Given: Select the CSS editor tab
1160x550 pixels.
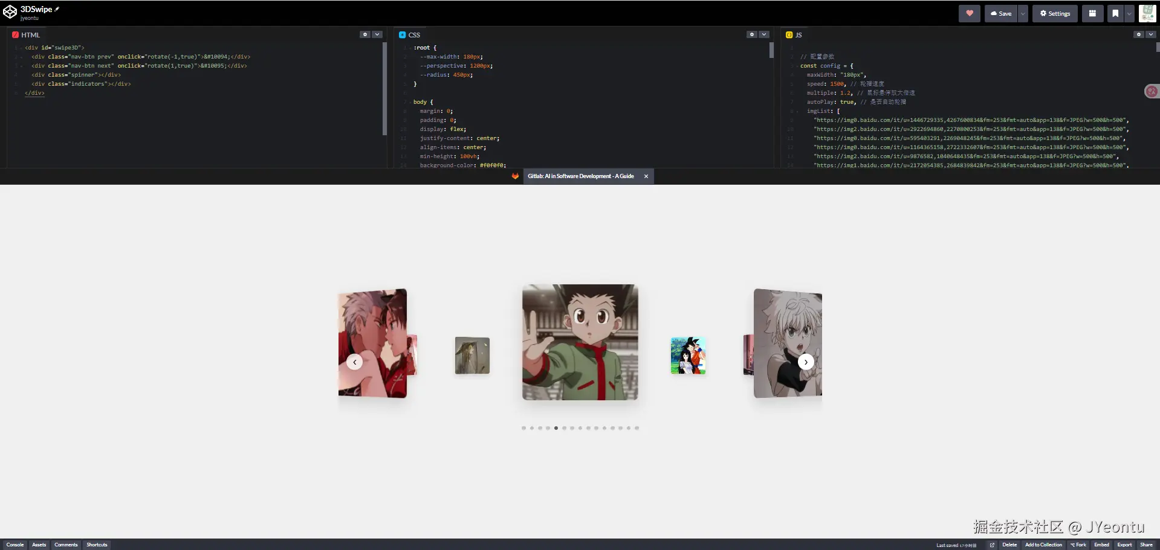Looking at the screenshot, I should pyautogui.click(x=410, y=35).
